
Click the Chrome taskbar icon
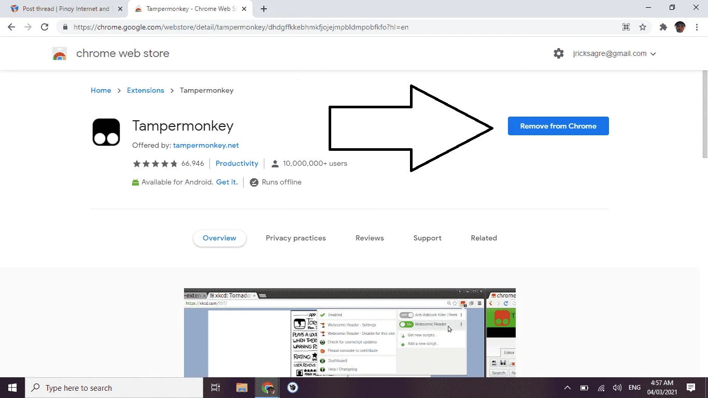[x=267, y=388]
